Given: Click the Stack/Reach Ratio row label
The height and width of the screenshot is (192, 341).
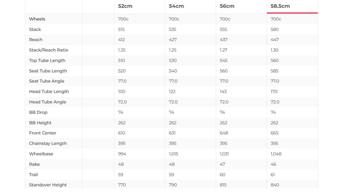Looking at the screenshot, I should click(49, 50).
